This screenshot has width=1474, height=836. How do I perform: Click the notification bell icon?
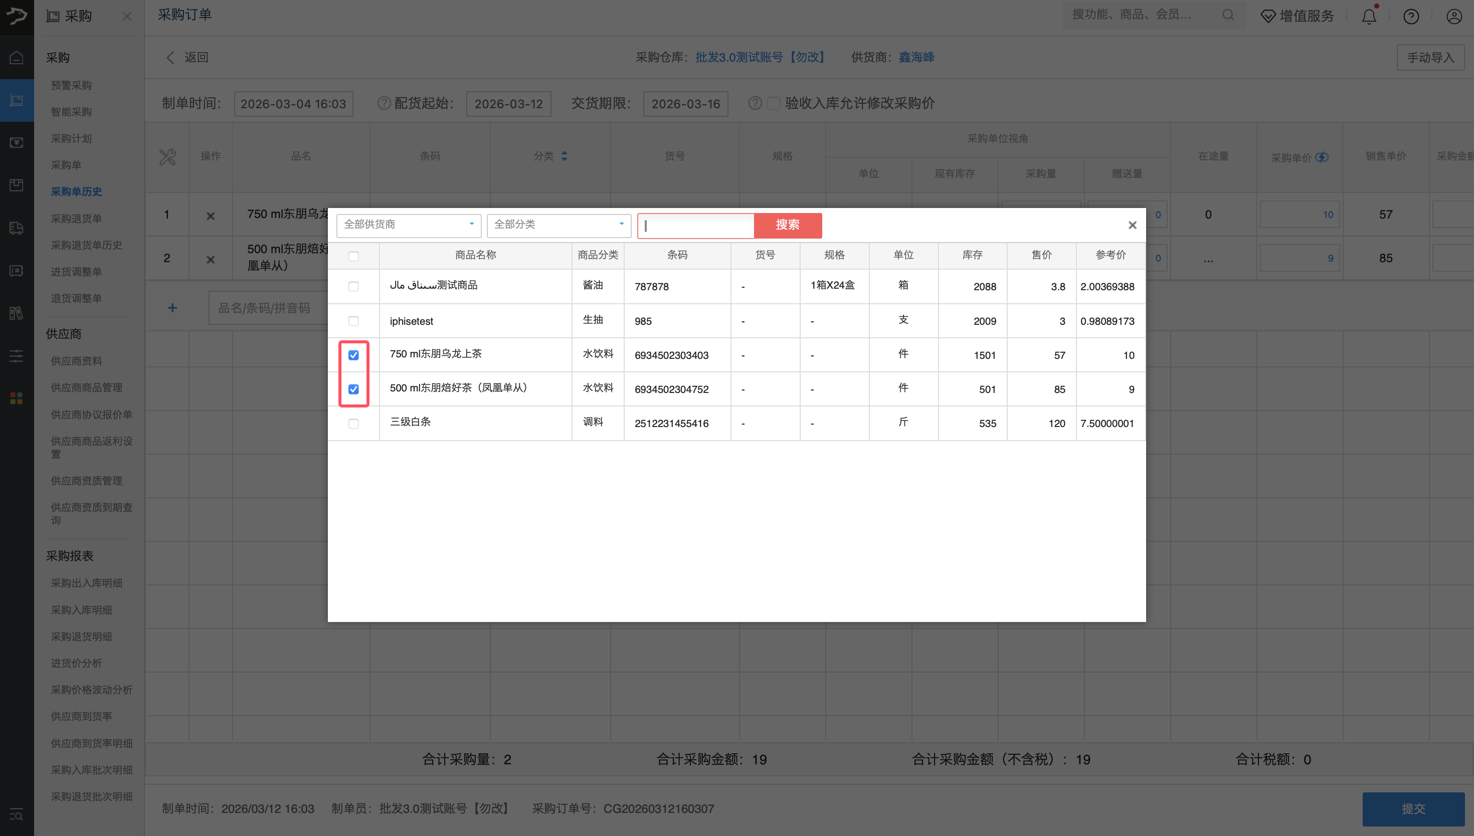tap(1368, 16)
